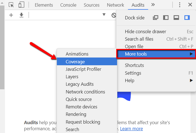Open the Console tab

68,5
